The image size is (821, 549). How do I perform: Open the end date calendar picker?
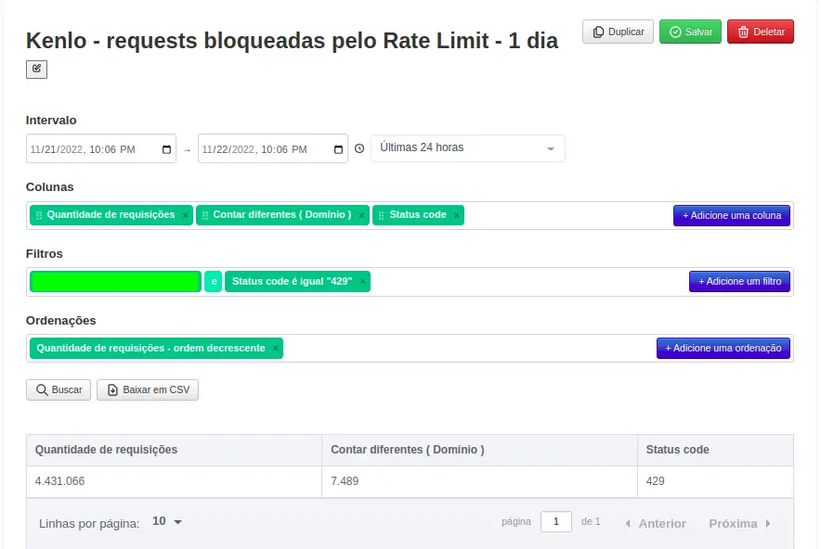(x=338, y=148)
